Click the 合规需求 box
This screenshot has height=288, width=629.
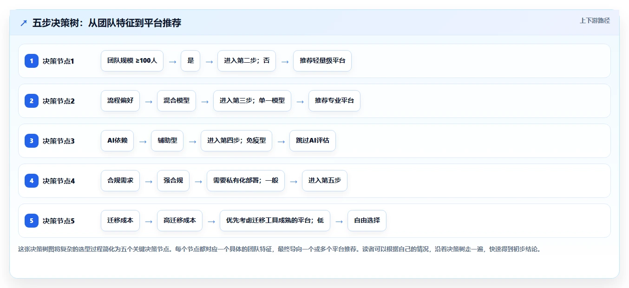(x=120, y=181)
